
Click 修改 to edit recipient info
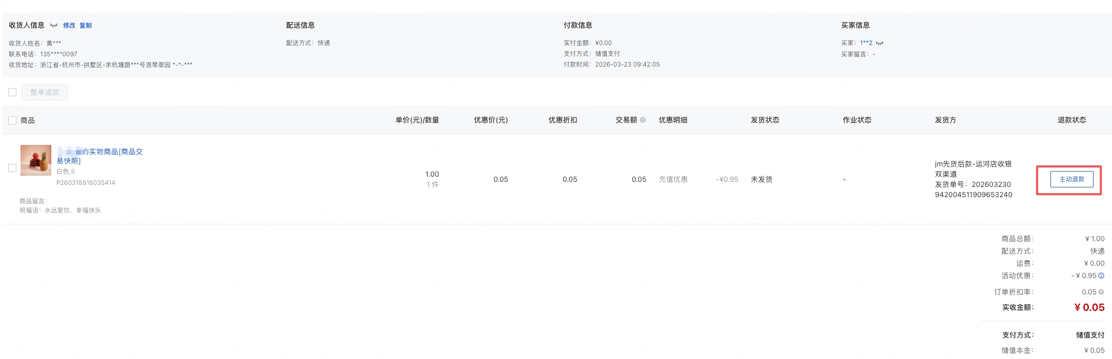coord(69,26)
